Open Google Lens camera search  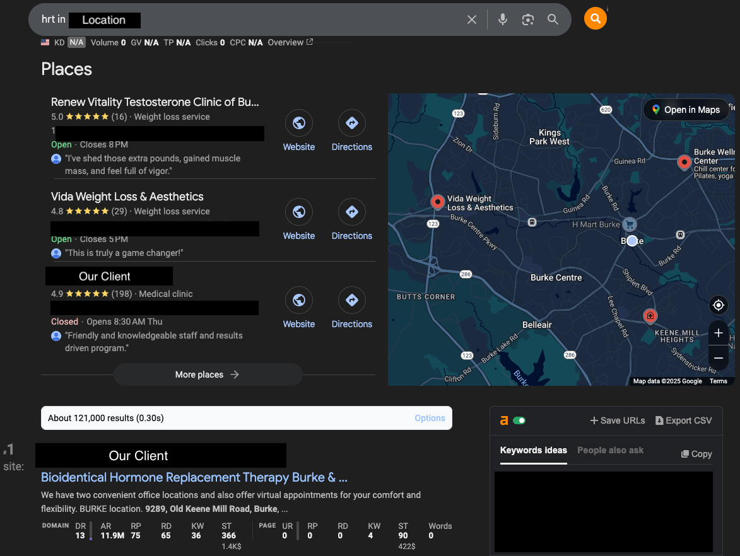pyautogui.click(x=527, y=19)
